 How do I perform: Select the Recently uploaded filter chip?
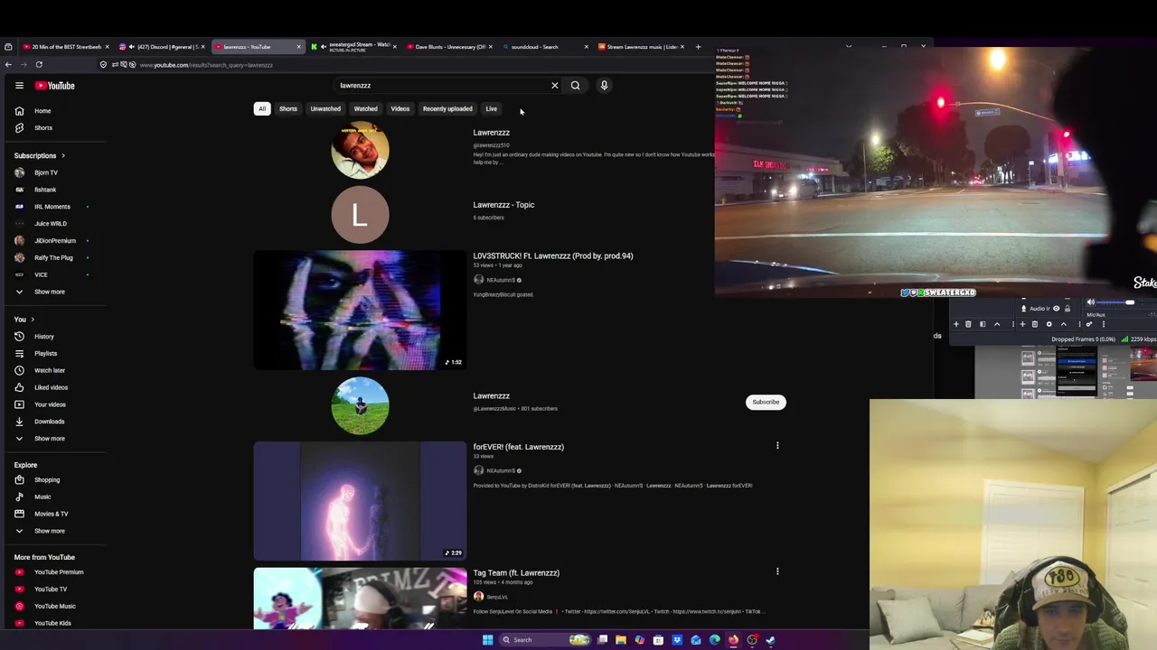point(447,109)
